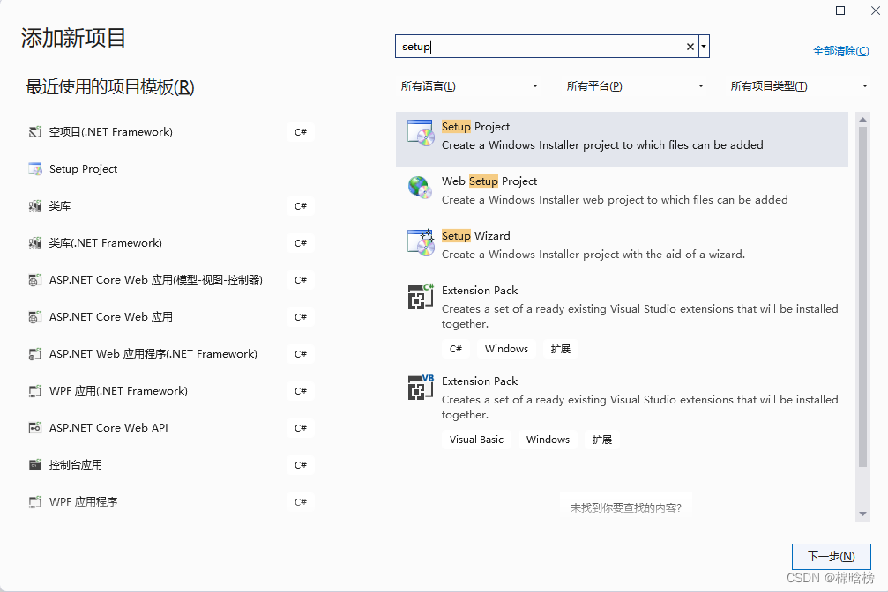The image size is (888, 592).
Task: Select WPF 应用程序 recent template label
Action: pyautogui.click(x=83, y=502)
